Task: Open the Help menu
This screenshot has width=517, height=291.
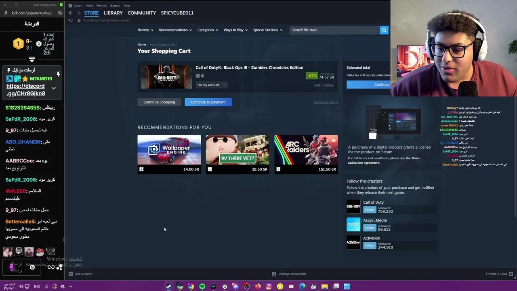Action: (126, 6)
